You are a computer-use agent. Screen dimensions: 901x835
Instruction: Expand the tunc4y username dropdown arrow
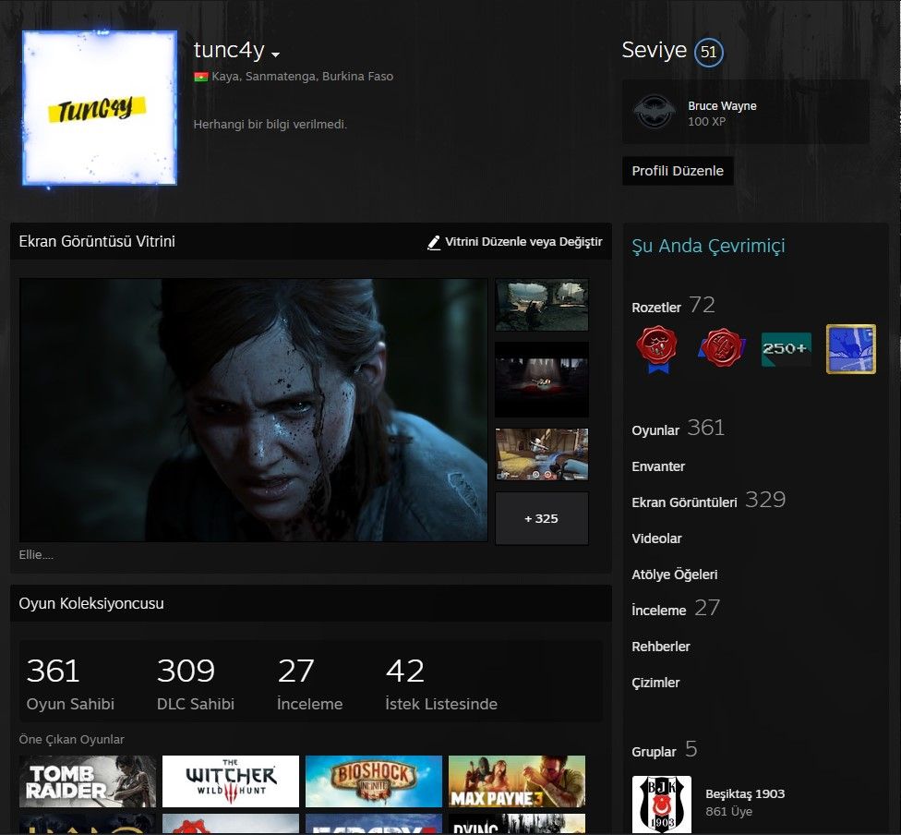276,54
